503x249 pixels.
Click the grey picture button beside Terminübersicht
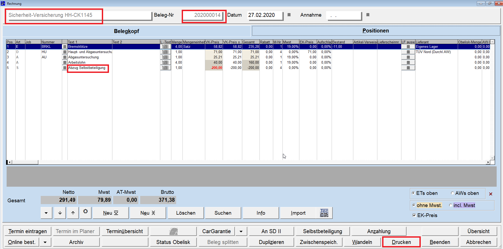pos(173,231)
